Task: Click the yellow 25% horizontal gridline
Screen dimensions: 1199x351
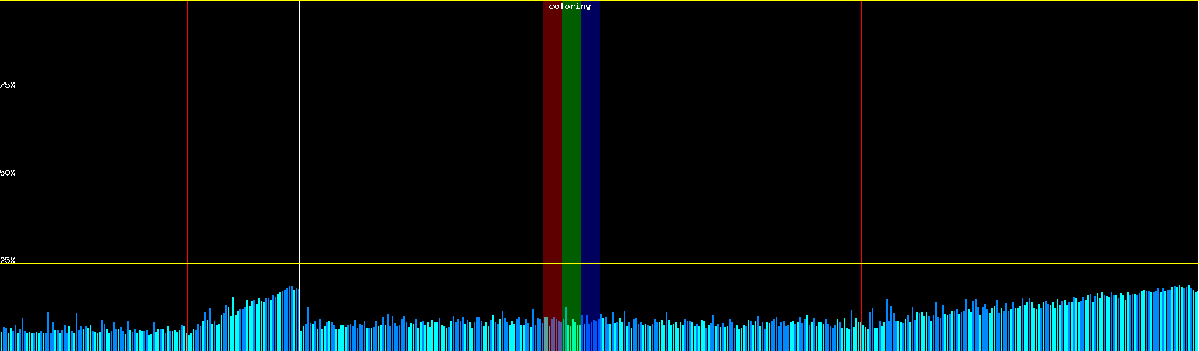Action: point(410,264)
